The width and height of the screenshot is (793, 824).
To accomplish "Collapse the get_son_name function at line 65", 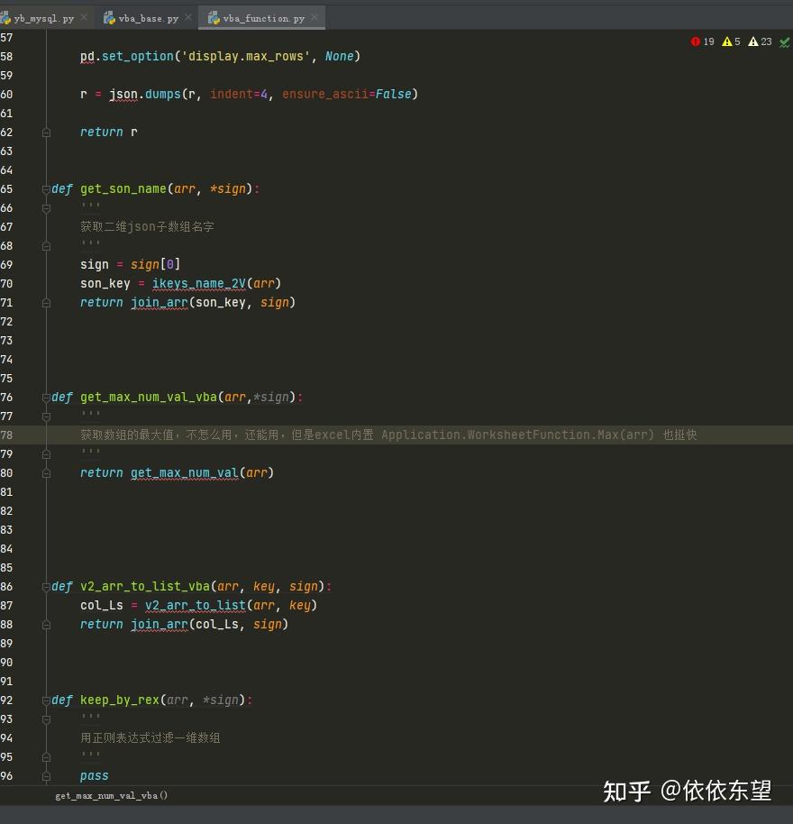I will point(46,189).
